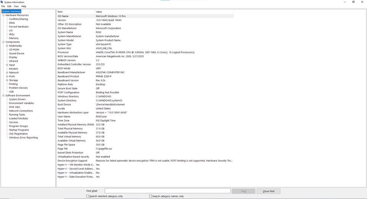Select the IRQs tree item
The image size is (367, 199).
point(12,34)
